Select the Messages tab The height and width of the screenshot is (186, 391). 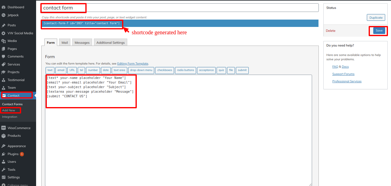tap(82, 43)
